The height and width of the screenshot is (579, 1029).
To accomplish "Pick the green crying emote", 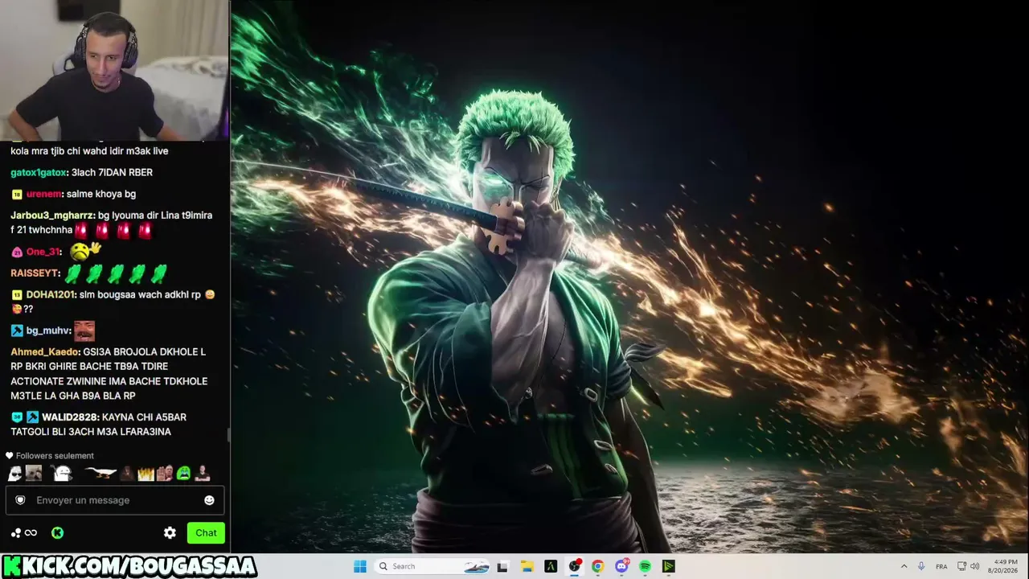I will click(183, 473).
